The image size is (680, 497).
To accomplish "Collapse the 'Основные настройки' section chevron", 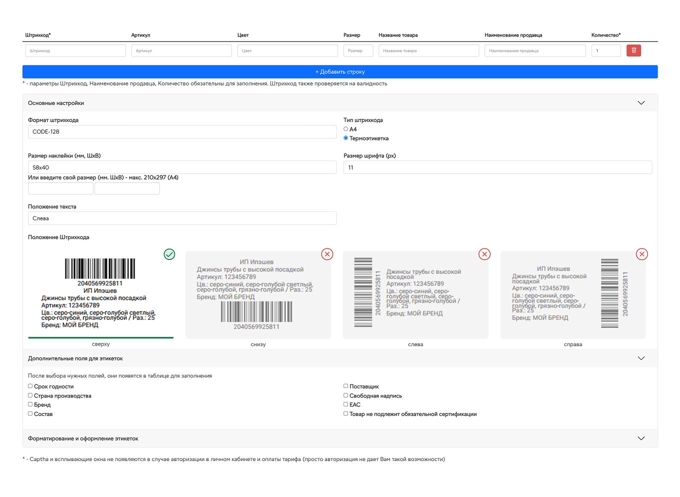I will coord(641,103).
